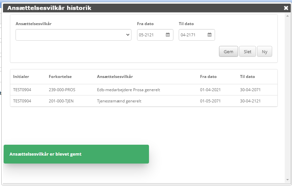Click the Ansættelsesvilkår table column header

[115, 77]
